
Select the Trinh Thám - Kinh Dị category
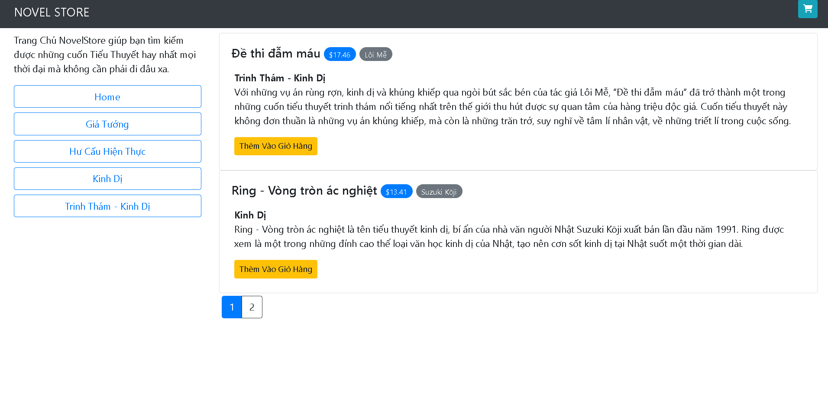click(x=107, y=206)
